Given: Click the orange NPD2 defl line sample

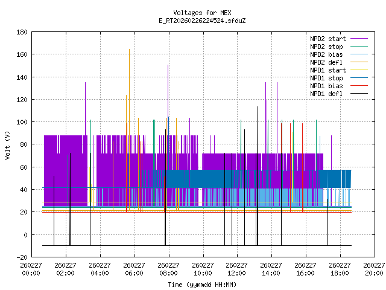Looking at the screenshot, I should click(x=359, y=62).
